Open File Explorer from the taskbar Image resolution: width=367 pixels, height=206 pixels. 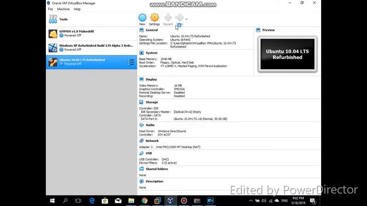[131, 201]
